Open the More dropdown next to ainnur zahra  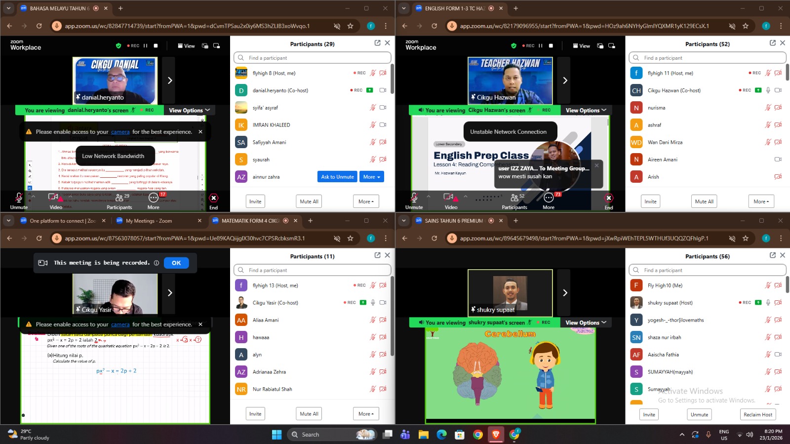click(372, 177)
